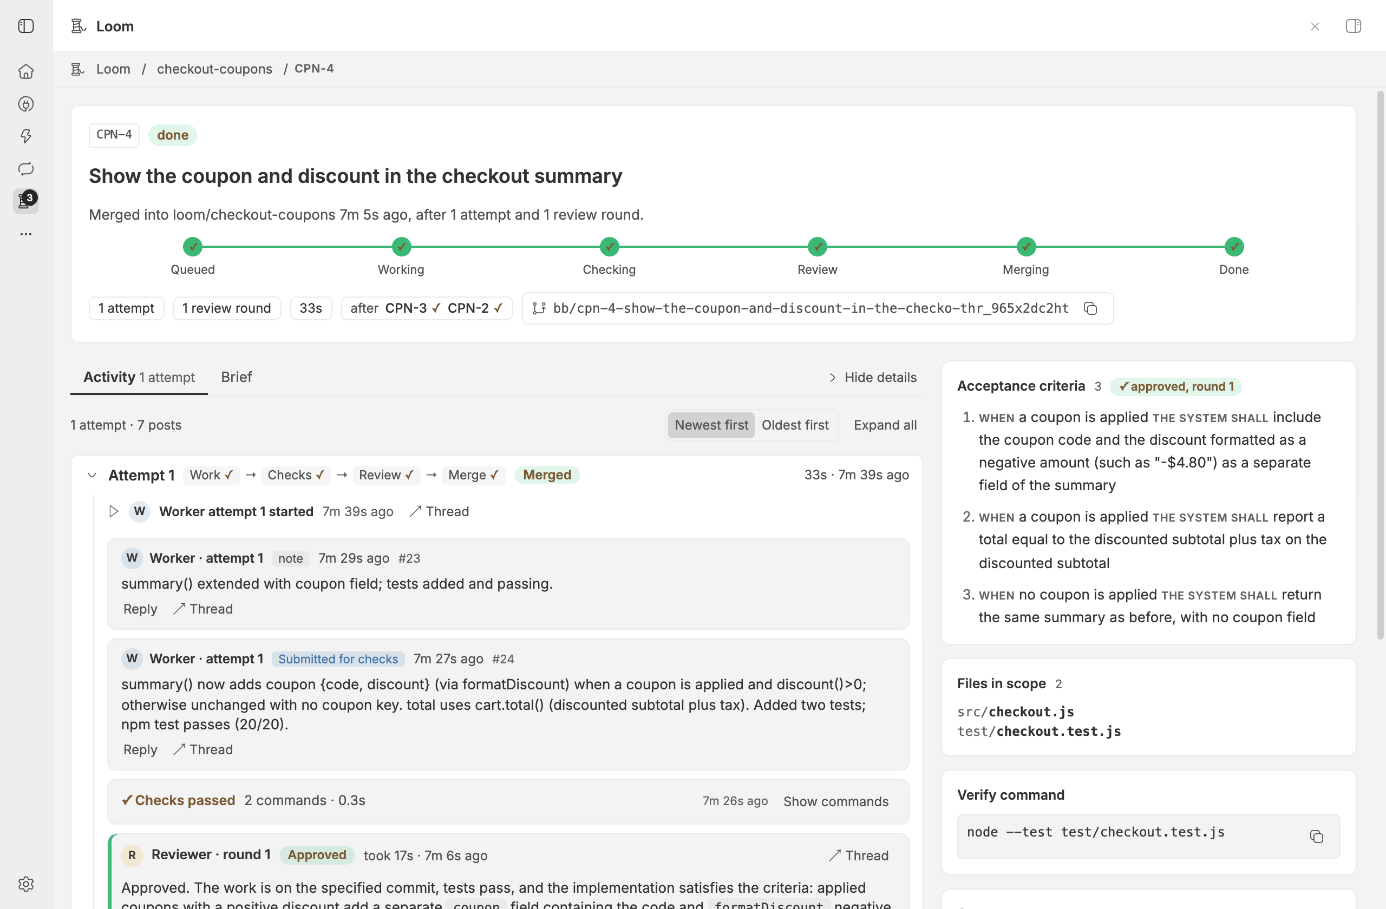Click the lightning bolt sidebar icon

tap(26, 136)
